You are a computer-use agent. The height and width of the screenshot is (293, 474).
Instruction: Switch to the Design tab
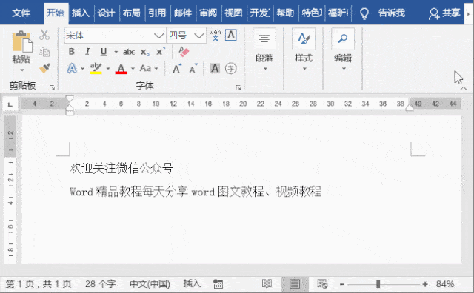[x=106, y=13]
